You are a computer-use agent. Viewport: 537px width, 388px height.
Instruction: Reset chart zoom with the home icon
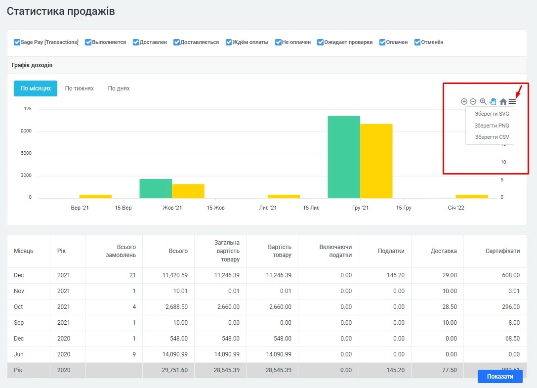tap(503, 102)
